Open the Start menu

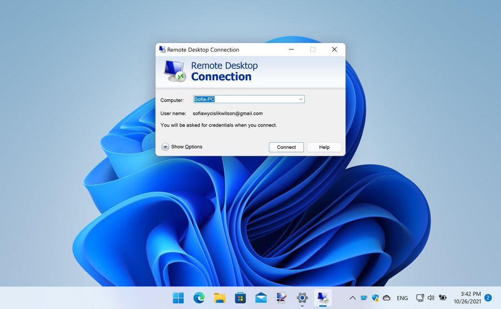pyautogui.click(x=178, y=298)
